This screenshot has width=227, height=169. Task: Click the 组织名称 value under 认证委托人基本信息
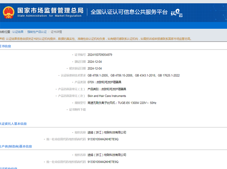[x=107, y=132]
